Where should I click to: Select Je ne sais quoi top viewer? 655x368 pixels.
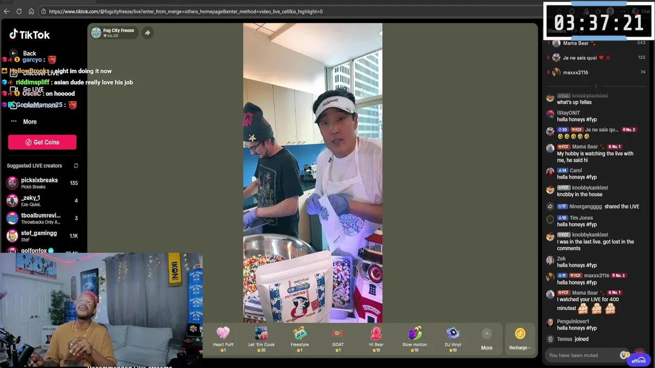pos(597,58)
